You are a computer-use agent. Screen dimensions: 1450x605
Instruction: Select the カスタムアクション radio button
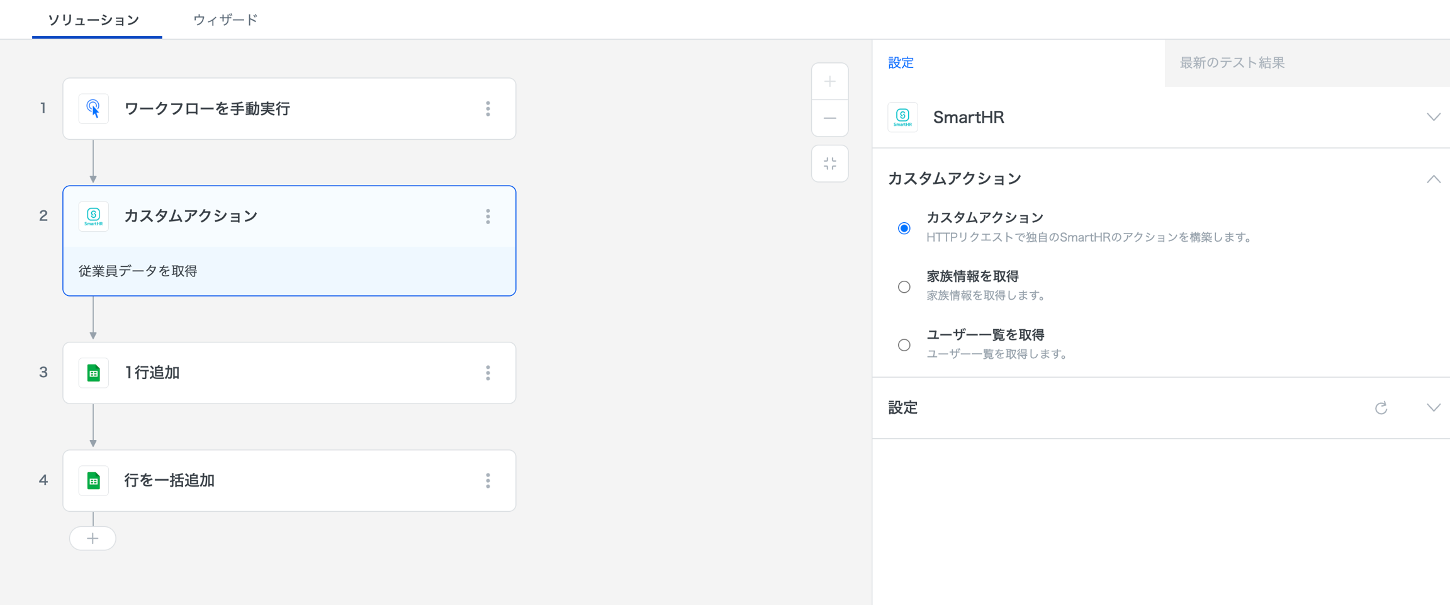904,228
